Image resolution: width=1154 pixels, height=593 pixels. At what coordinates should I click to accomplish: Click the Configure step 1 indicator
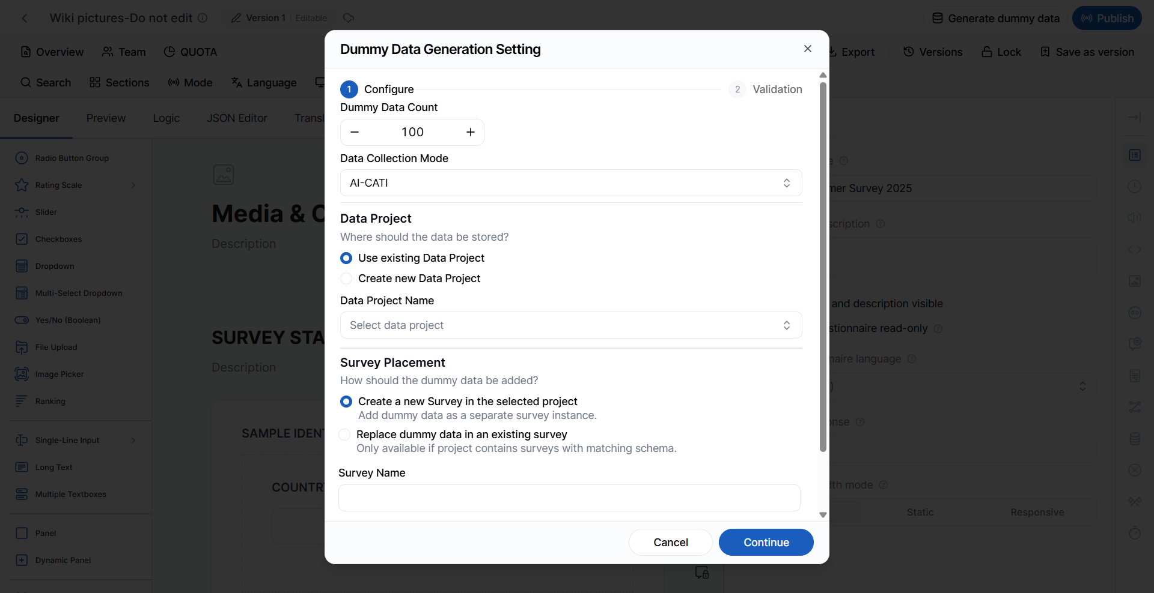pos(349,89)
